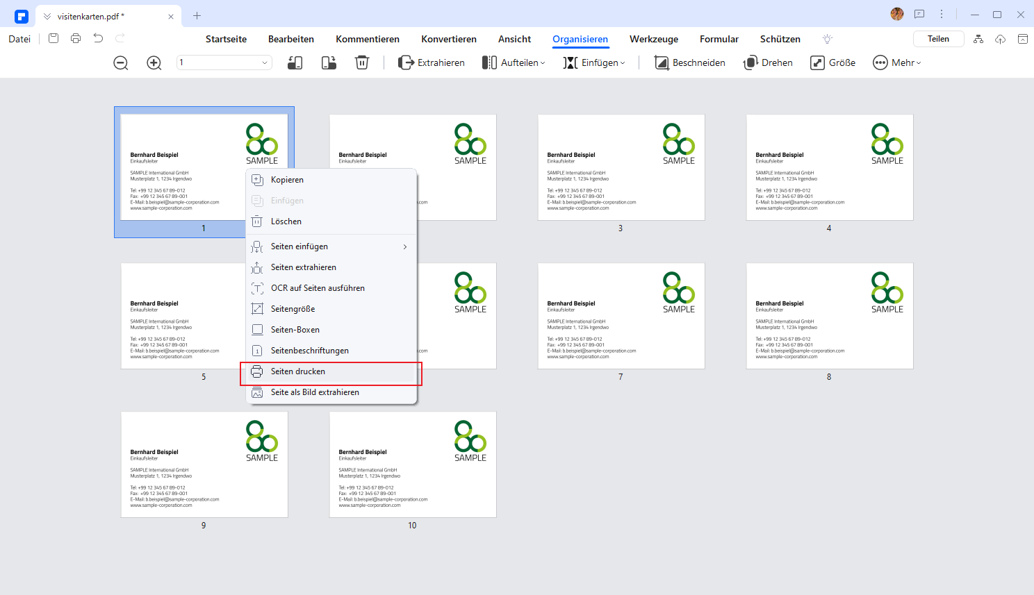Select page 8 thumbnail
The image size is (1034, 595).
click(x=830, y=316)
